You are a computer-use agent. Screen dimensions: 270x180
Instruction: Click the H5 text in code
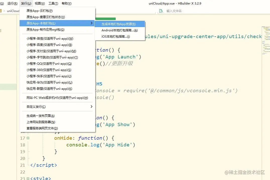99,84
